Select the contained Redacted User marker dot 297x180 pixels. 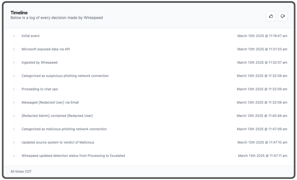[x=14, y=116]
